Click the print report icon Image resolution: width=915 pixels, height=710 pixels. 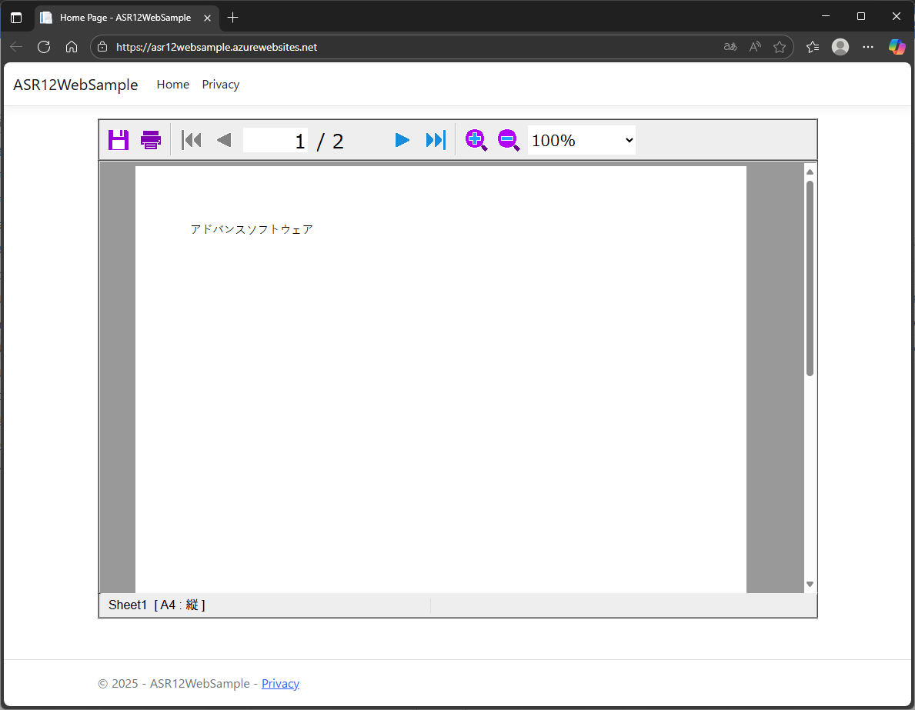click(x=151, y=140)
